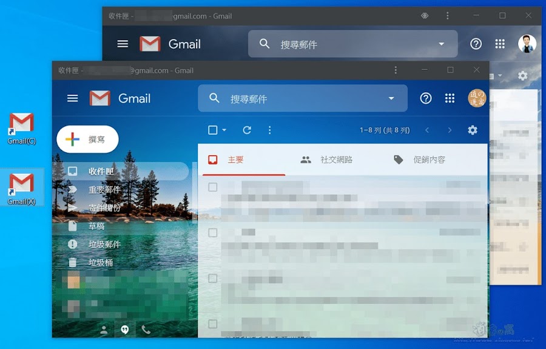
Task: Click the Gmail envelope logo in front window
Action: (x=100, y=98)
